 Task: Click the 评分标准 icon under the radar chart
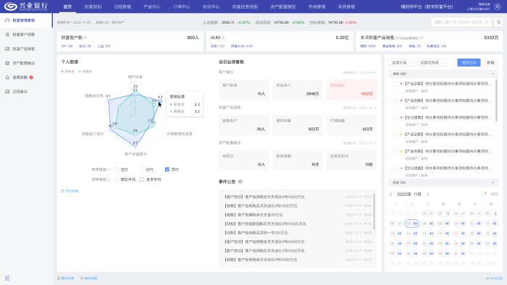62,191
